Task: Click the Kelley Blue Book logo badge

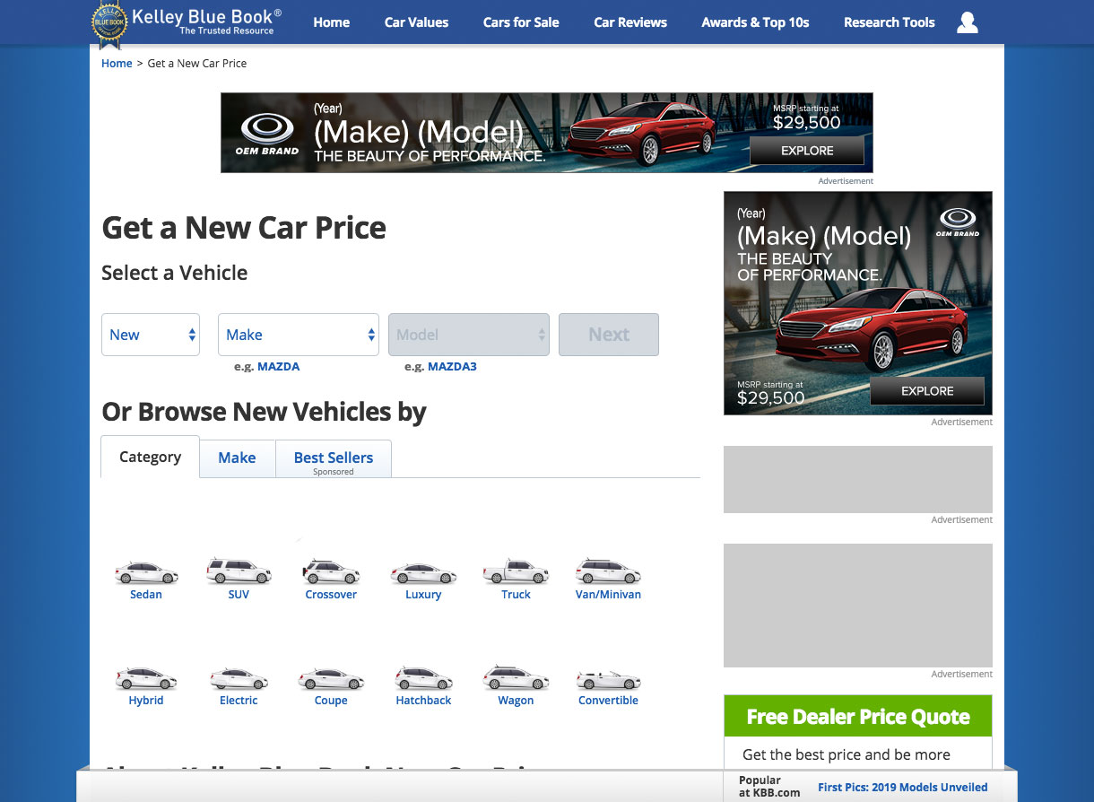Action: click(x=109, y=24)
